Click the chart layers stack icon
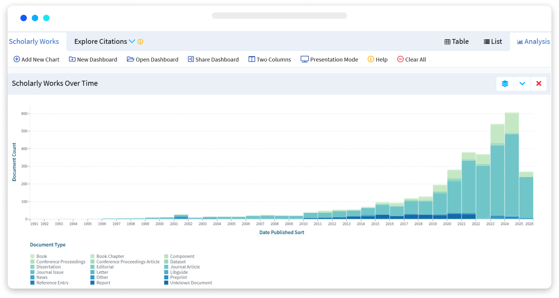The width and height of the screenshot is (559, 298). coord(505,84)
